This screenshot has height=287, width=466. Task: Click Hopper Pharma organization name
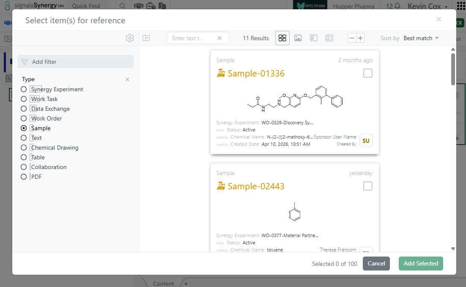[x=354, y=6]
